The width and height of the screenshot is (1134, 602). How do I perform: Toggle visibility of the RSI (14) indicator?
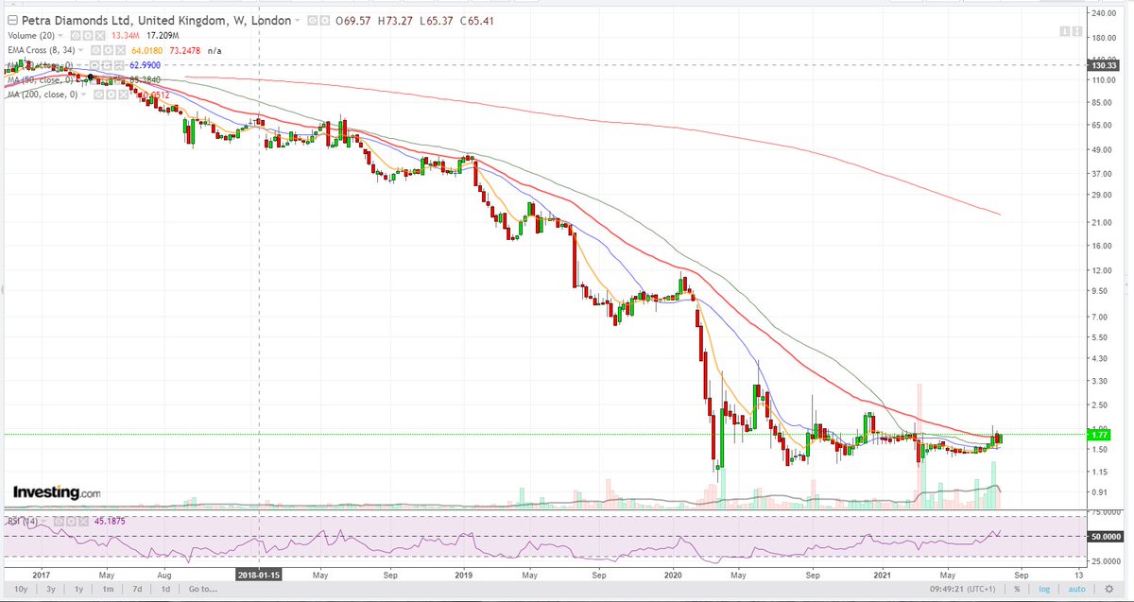[x=59, y=522]
